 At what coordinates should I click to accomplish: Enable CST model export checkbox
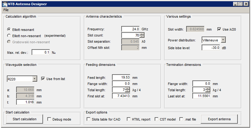pyautogui.click(x=156, y=119)
